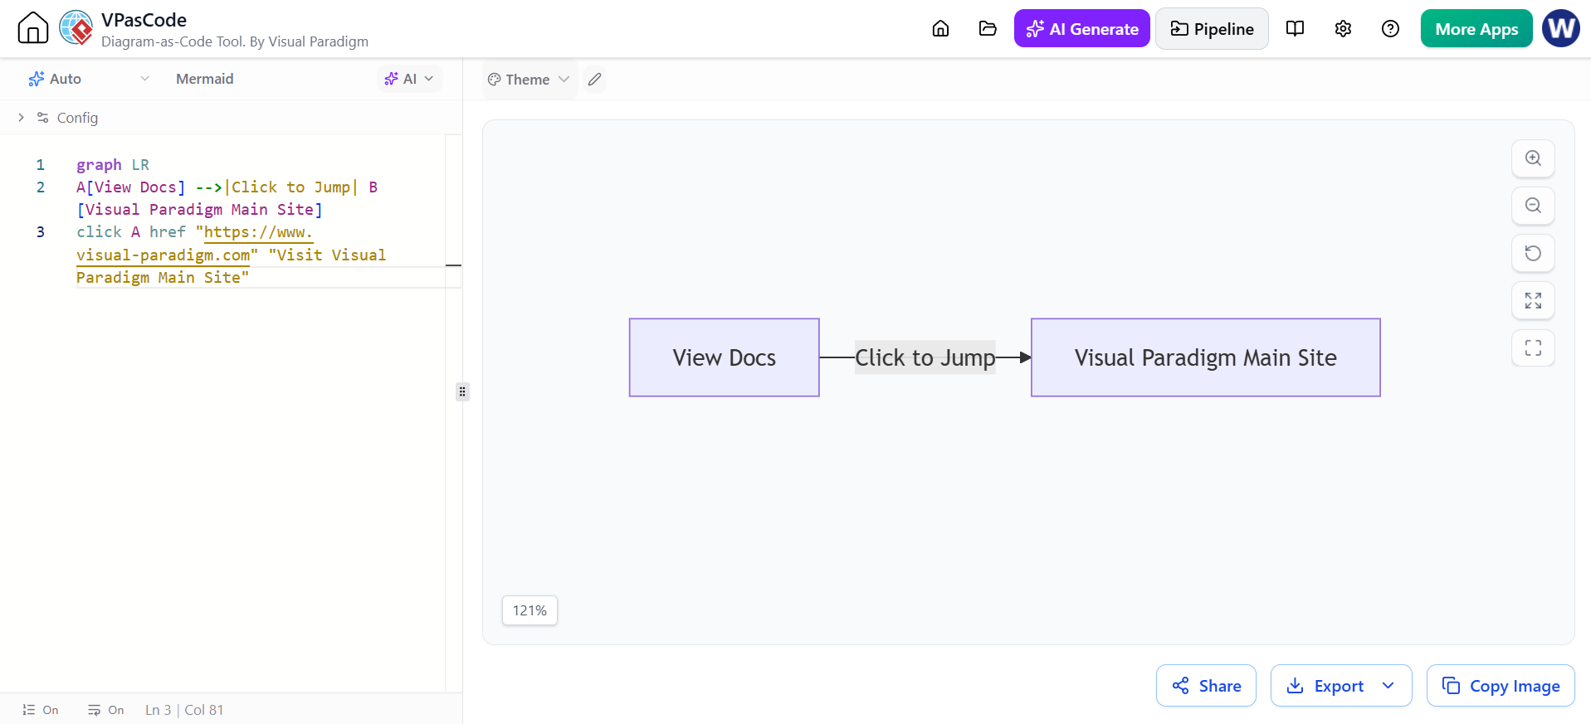Click the VPasCode globe logo

pyautogui.click(x=76, y=28)
